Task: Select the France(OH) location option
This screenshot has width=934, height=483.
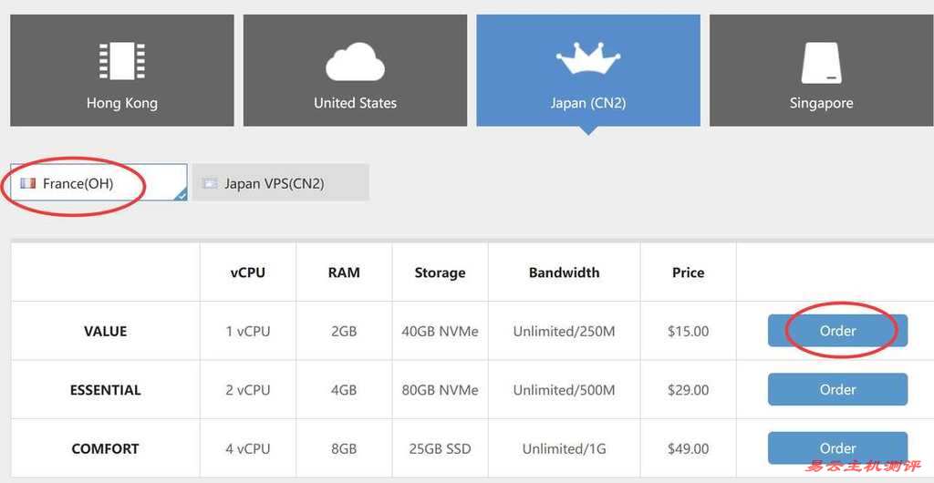Action: (x=99, y=182)
